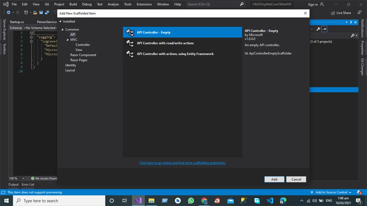Collapse the Installed tree node

tap(60, 21)
